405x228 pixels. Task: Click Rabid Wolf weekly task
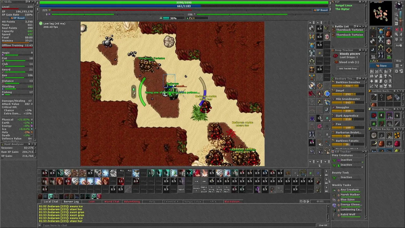pyautogui.click(x=348, y=214)
